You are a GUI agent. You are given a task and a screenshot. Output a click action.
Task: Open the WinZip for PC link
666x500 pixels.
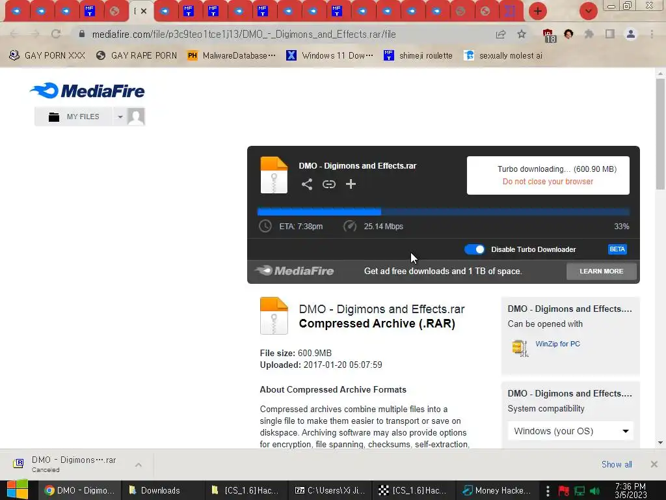(557, 344)
